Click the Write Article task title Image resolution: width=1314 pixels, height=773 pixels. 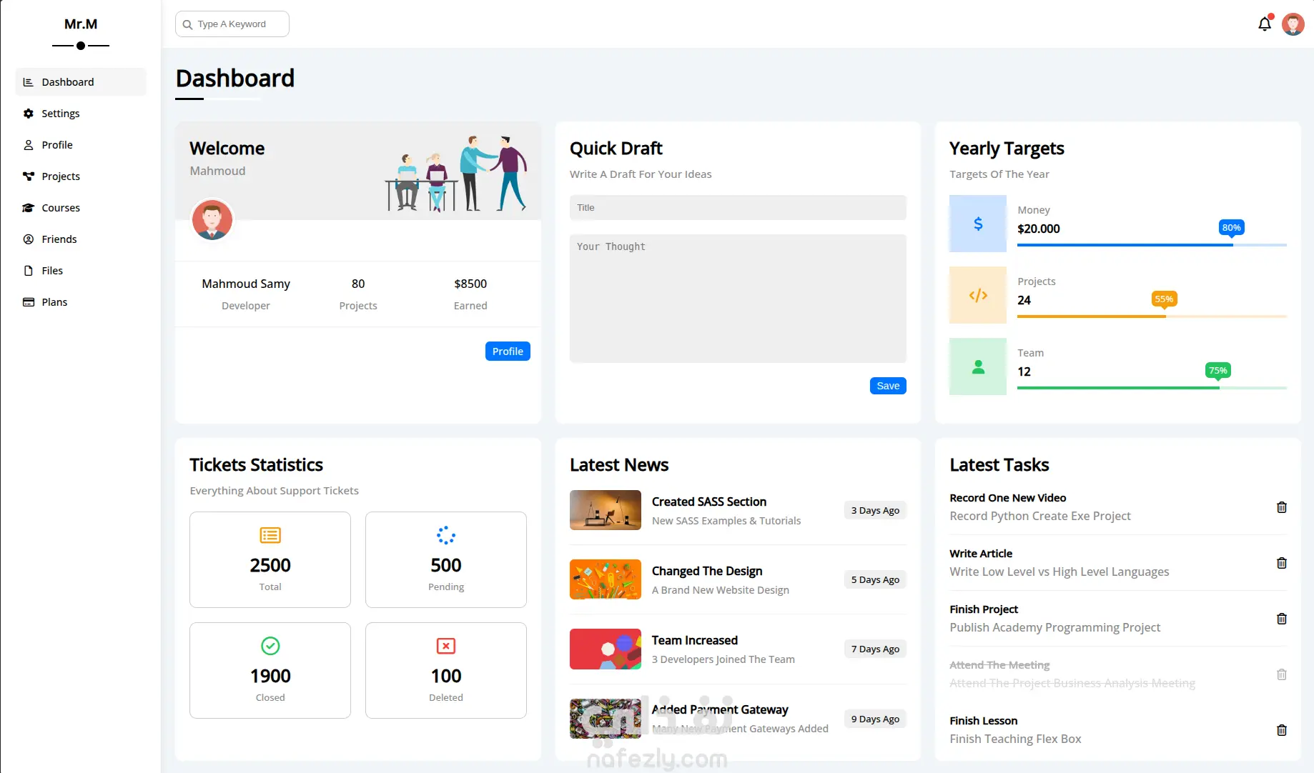click(981, 554)
